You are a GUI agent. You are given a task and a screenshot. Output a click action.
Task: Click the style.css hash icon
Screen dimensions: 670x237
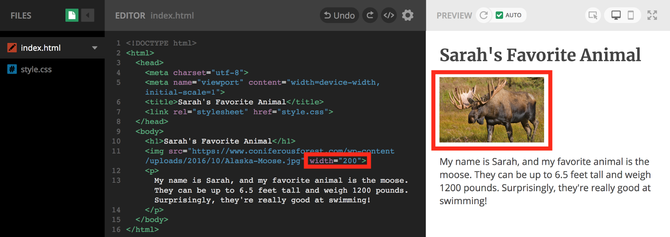click(12, 69)
